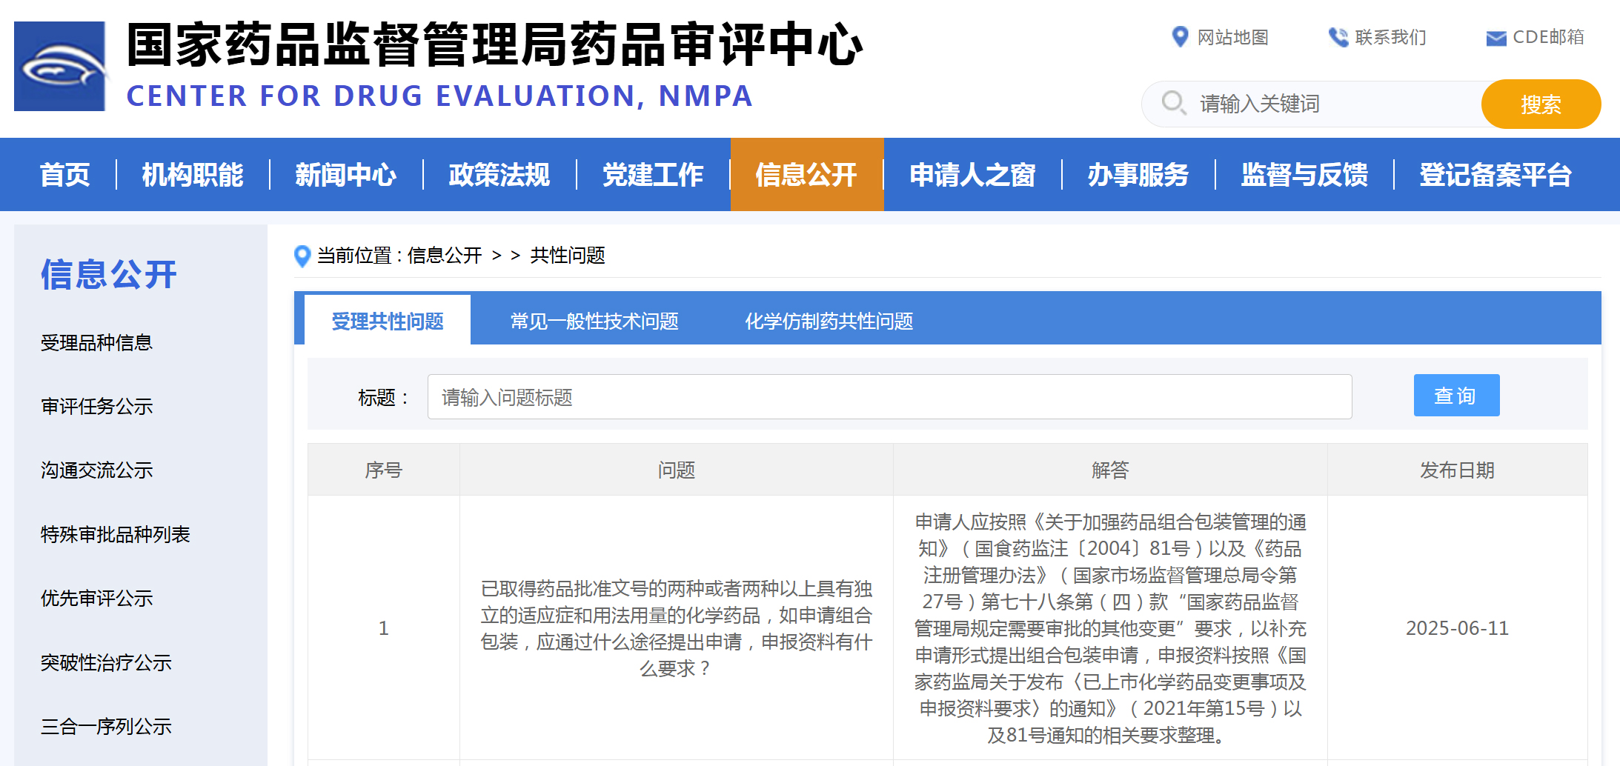Open 登记备案平台 navigation item

[1495, 175]
